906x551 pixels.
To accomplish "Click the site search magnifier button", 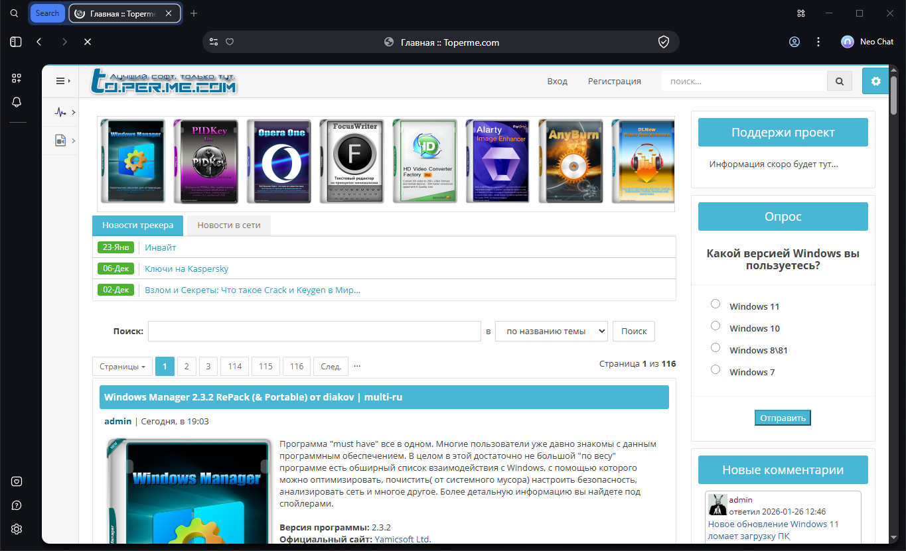I will coord(840,82).
